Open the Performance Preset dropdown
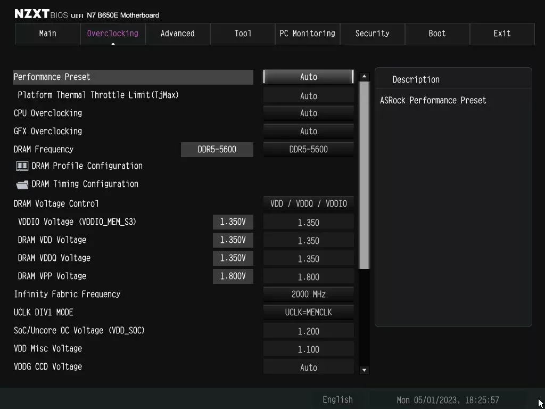Image resolution: width=545 pixels, height=409 pixels. [308, 77]
